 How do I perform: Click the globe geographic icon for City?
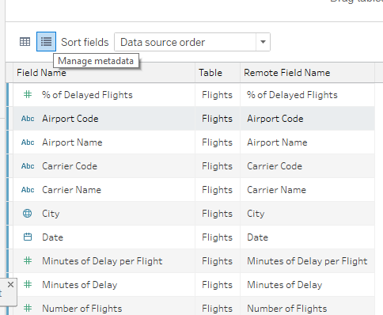tap(28, 213)
